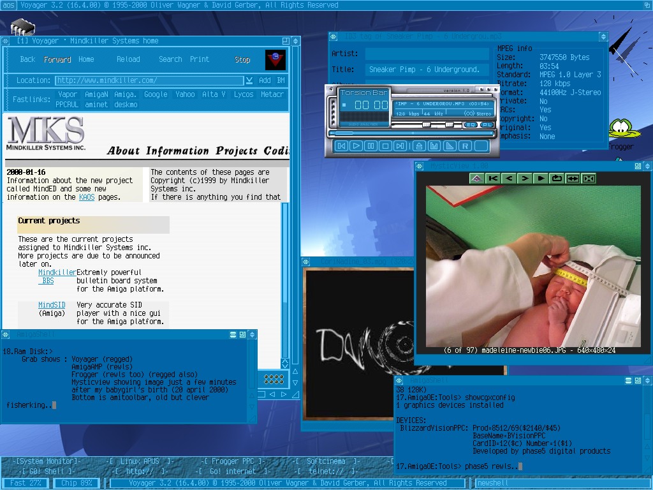Open the BM bookmarks menu in Voyager
653x490 pixels.
(281, 80)
